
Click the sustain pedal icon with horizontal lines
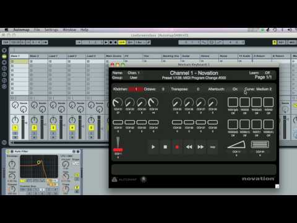click(260, 144)
